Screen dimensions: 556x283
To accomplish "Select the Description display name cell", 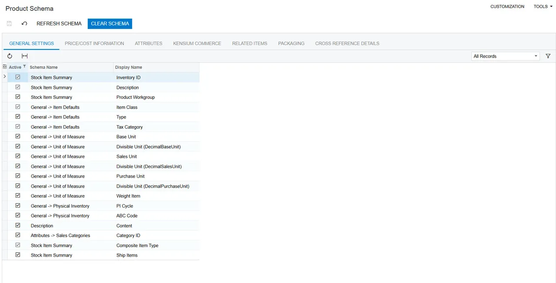I will click(156, 87).
